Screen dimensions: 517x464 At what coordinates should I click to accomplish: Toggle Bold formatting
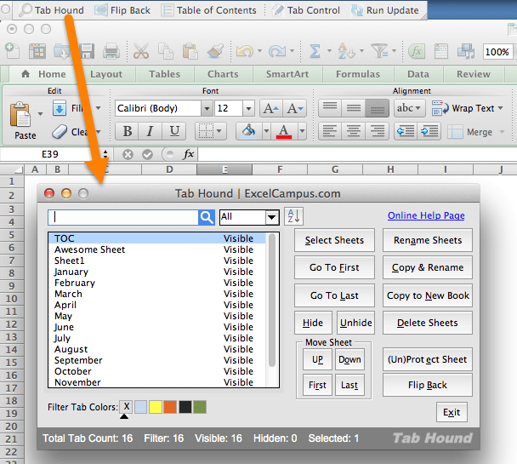[127, 131]
